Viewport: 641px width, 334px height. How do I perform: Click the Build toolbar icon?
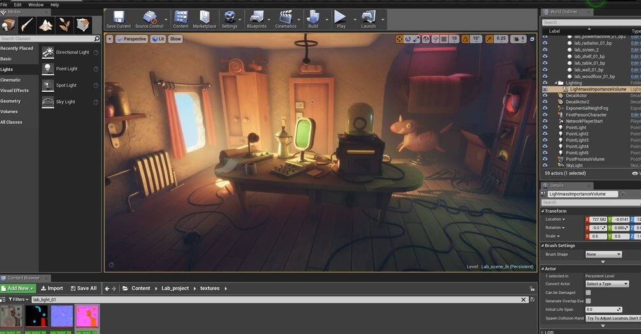313,20
